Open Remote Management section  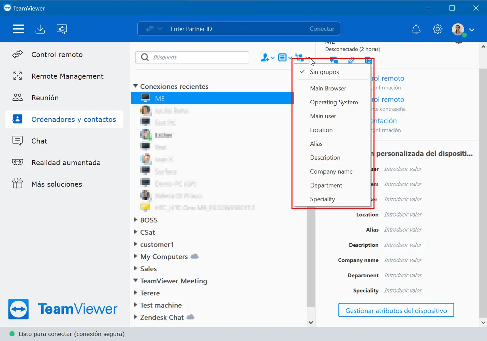[x=64, y=76]
